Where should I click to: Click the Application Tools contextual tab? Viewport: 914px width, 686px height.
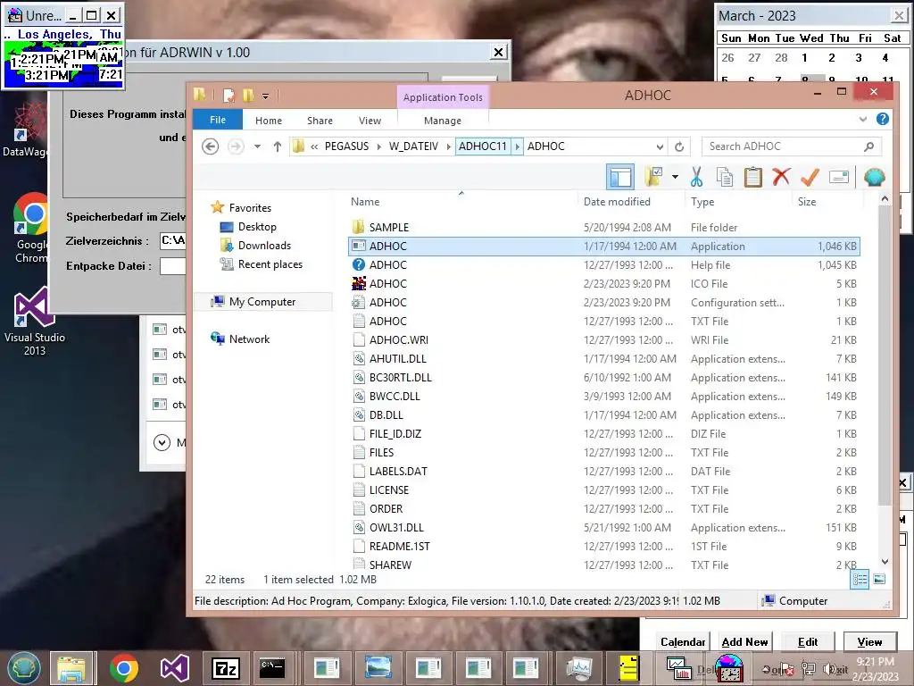point(443,96)
